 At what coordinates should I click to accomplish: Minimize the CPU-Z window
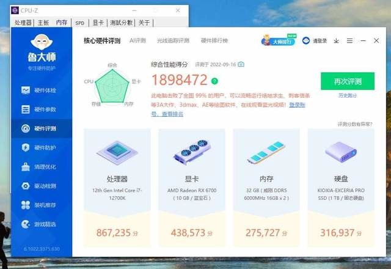click(134, 10)
